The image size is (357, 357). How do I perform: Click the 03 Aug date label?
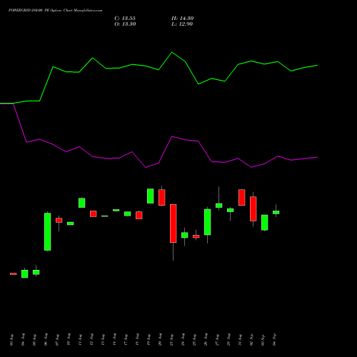point(11,340)
